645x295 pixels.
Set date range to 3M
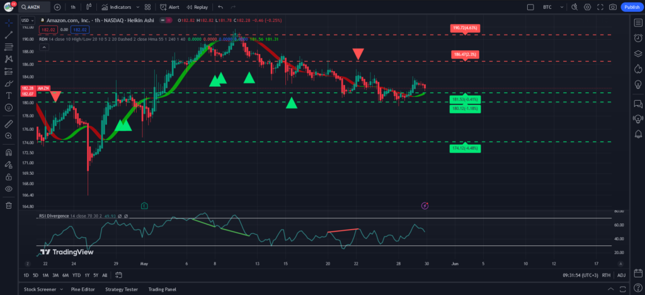coord(55,276)
